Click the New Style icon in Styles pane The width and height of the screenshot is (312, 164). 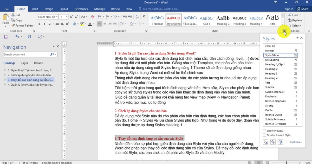(265, 142)
